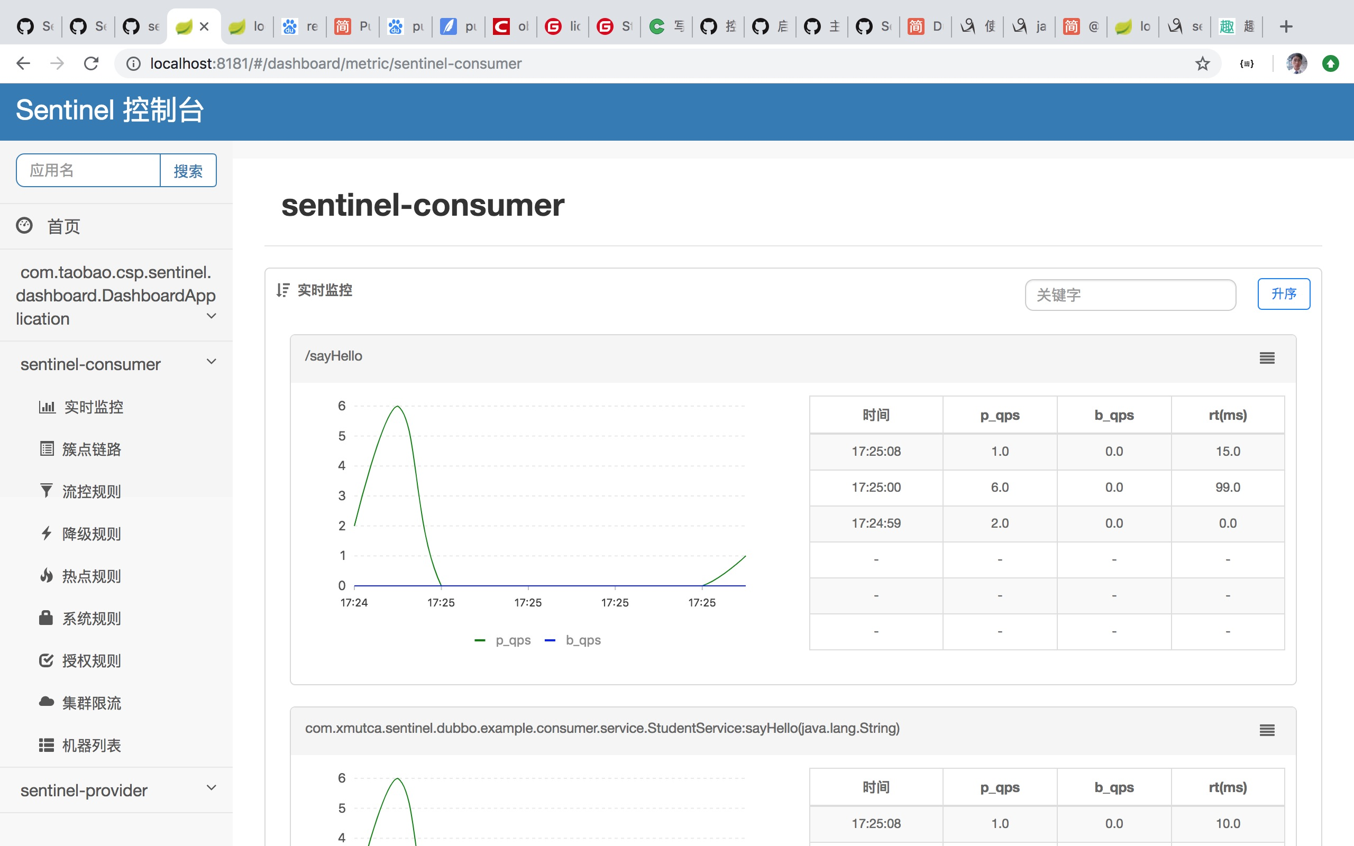Click the cloud icon for 集群限流

(47, 702)
